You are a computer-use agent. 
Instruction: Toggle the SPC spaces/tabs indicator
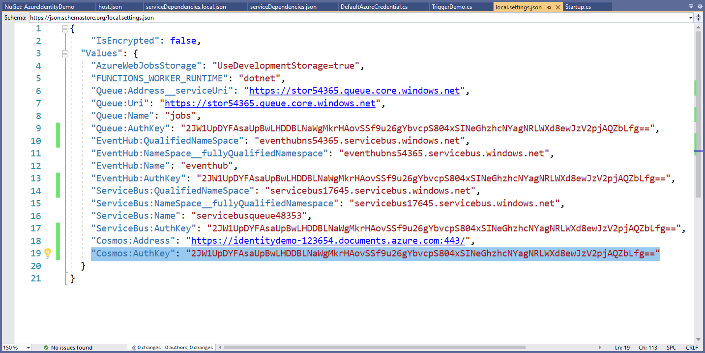click(x=671, y=348)
